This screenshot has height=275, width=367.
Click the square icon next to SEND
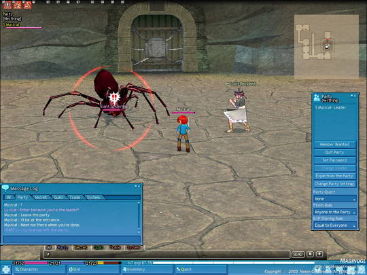tap(310, 254)
